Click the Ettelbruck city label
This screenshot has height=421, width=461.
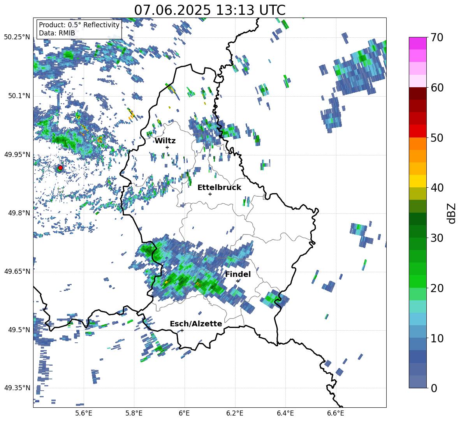click(219, 188)
